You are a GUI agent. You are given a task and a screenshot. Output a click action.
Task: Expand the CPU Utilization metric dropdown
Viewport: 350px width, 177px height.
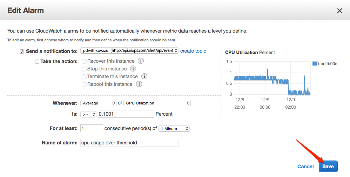157,103
